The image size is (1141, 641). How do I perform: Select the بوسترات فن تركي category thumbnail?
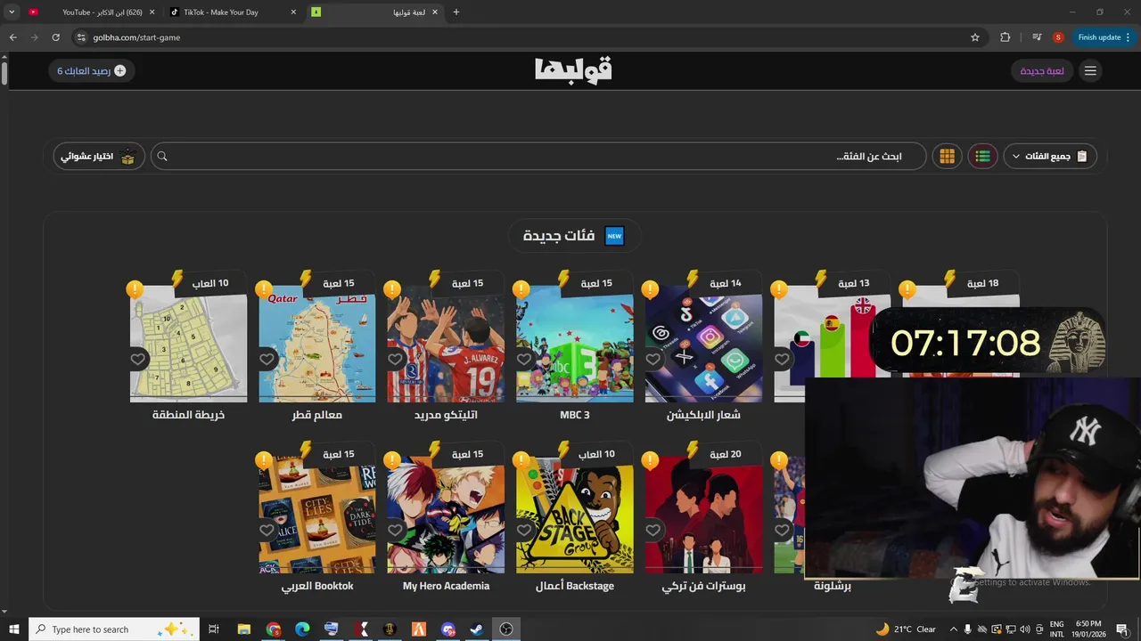click(x=704, y=515)
